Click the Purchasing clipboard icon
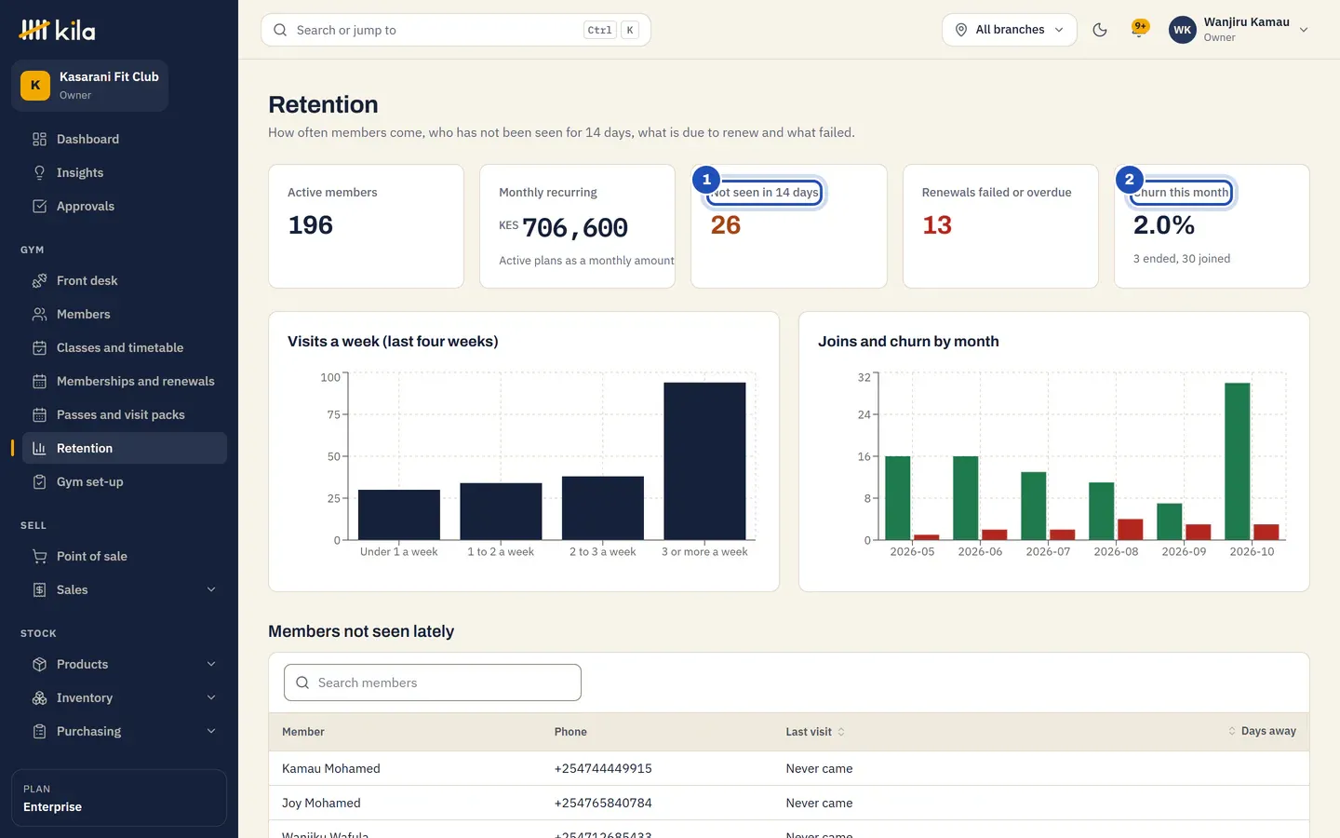Image resolution: width=1340 pixels, height=838 pixels. click(39, 731)
